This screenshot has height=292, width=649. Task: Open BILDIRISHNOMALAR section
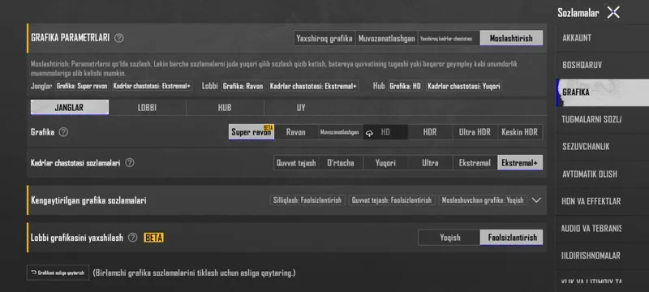tap(602, 255)
